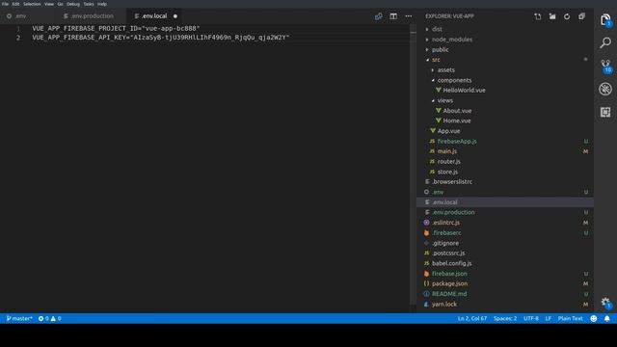Change encoding via UTF-8 indicator
The width and height of the screenshot is (617, 347).
pos(531,318)
